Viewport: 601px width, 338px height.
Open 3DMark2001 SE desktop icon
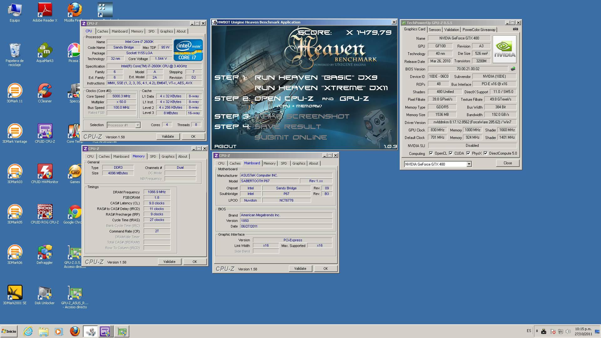tap(15, 295)
